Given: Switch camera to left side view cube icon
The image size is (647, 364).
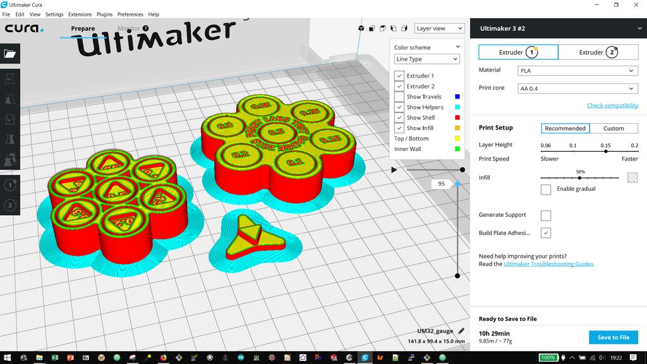Looking at the screenshot, I should [393, 28].
